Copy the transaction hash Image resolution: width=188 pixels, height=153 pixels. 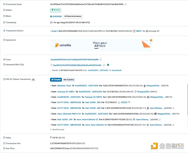(125, 4)
